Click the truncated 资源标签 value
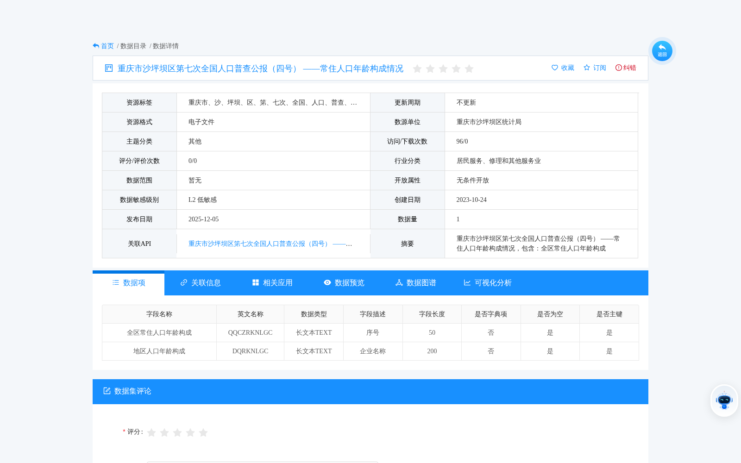This screenshot has width=741, height=463. [x=273, y=102]
